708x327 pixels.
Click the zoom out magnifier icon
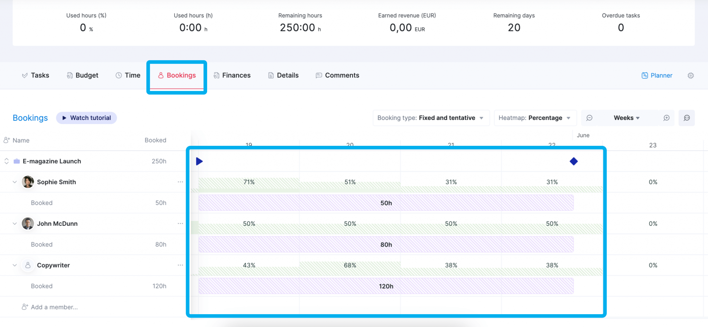pyautogui.click(x=589, y=118)
